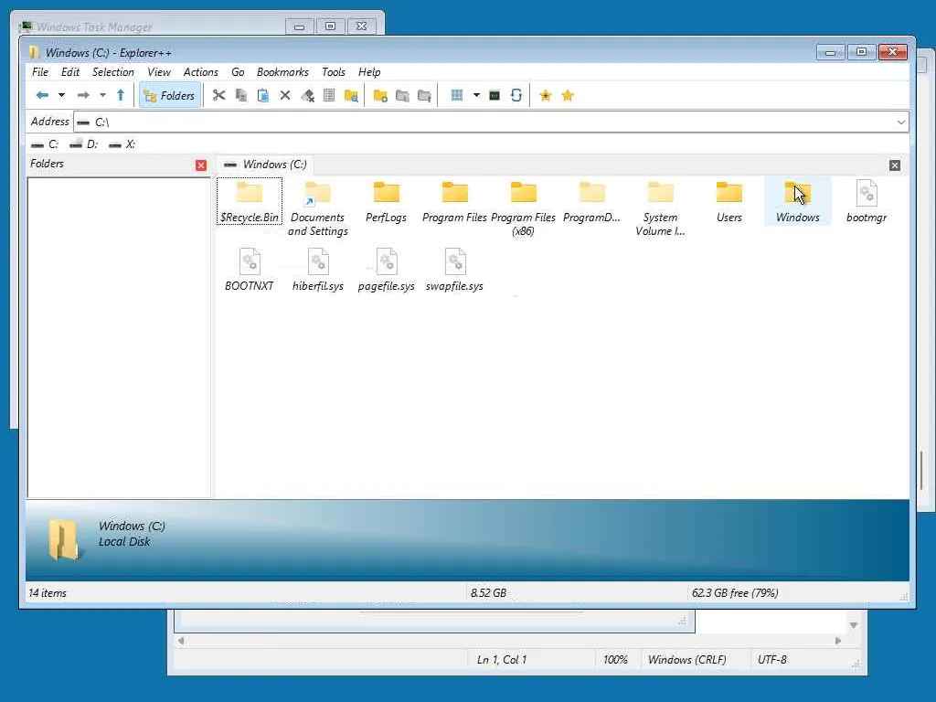
Task: Refresh the current folder listing
Action: click(516, 95)
